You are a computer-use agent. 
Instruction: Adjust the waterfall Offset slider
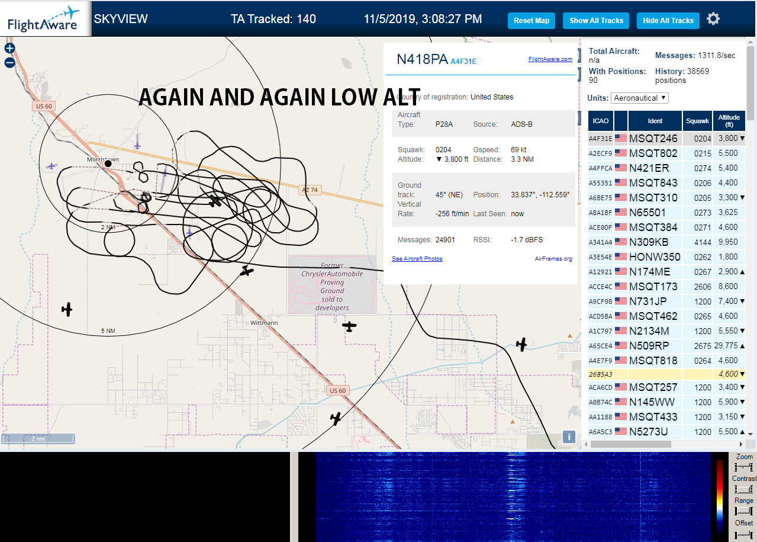744,534
